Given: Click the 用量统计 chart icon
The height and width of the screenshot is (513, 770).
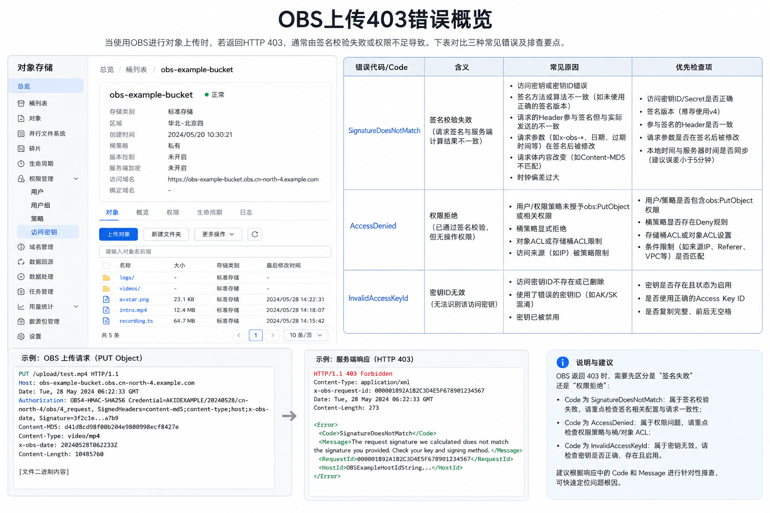Looking at the screenshot, I should pyautogui.click(x=21, y=307).
